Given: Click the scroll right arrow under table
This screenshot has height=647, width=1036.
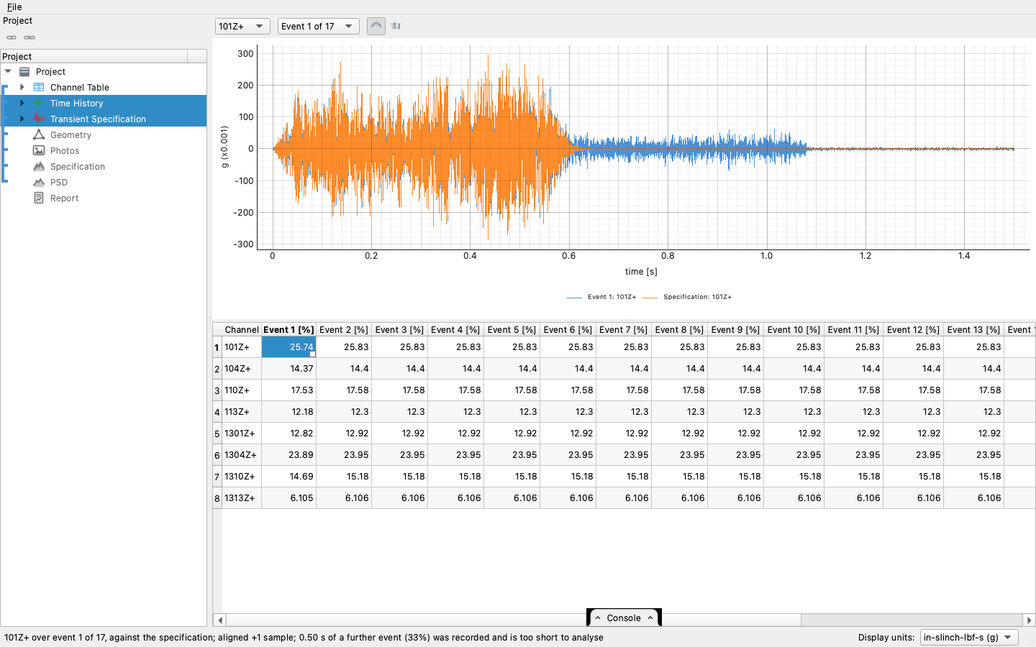Looking at the screenshot, I should click(x=1029, y=620).
